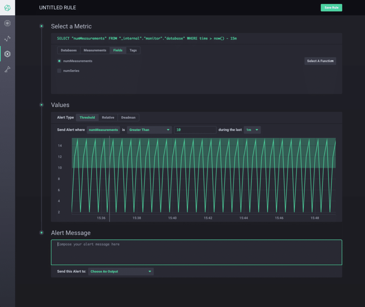
Task: Open the key icon in sidebar
Action: tap(7, 70)
